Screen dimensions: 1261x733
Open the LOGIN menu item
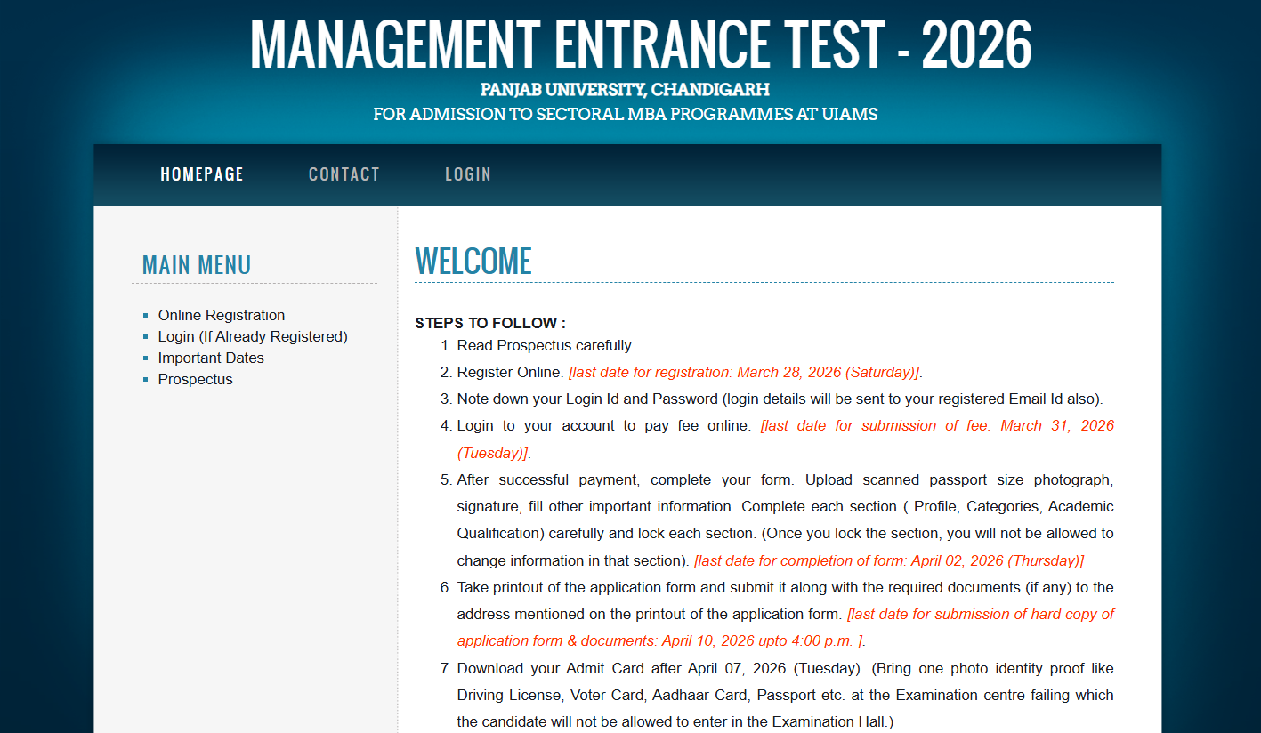(x=467, y=174)
